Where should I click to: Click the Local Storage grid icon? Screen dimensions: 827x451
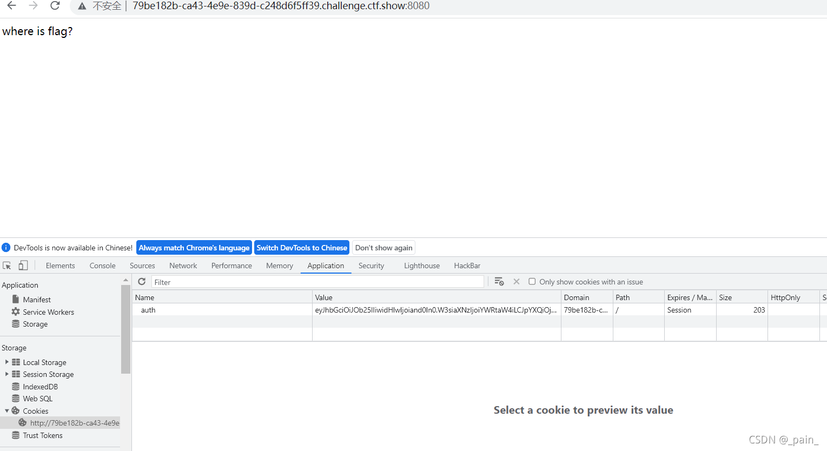coord(16,362)
